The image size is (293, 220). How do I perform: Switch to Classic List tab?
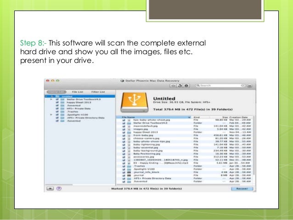(x=56, y=92)
